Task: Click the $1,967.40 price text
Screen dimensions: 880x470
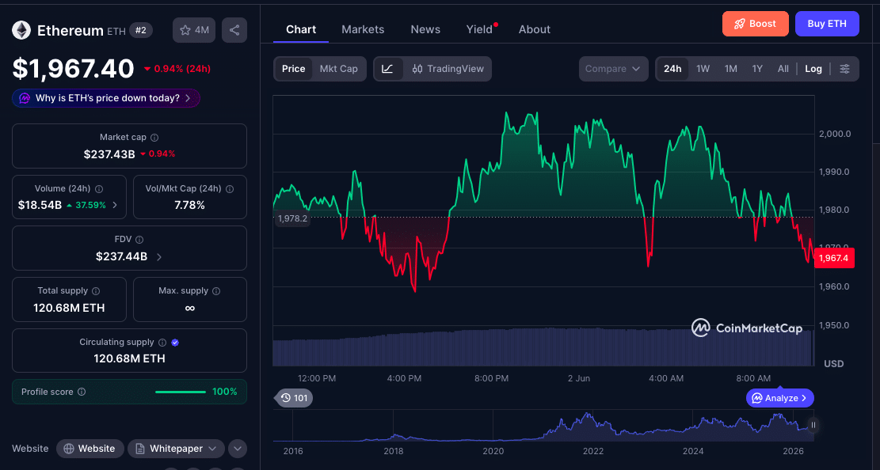Action: (x=73, y=68)
